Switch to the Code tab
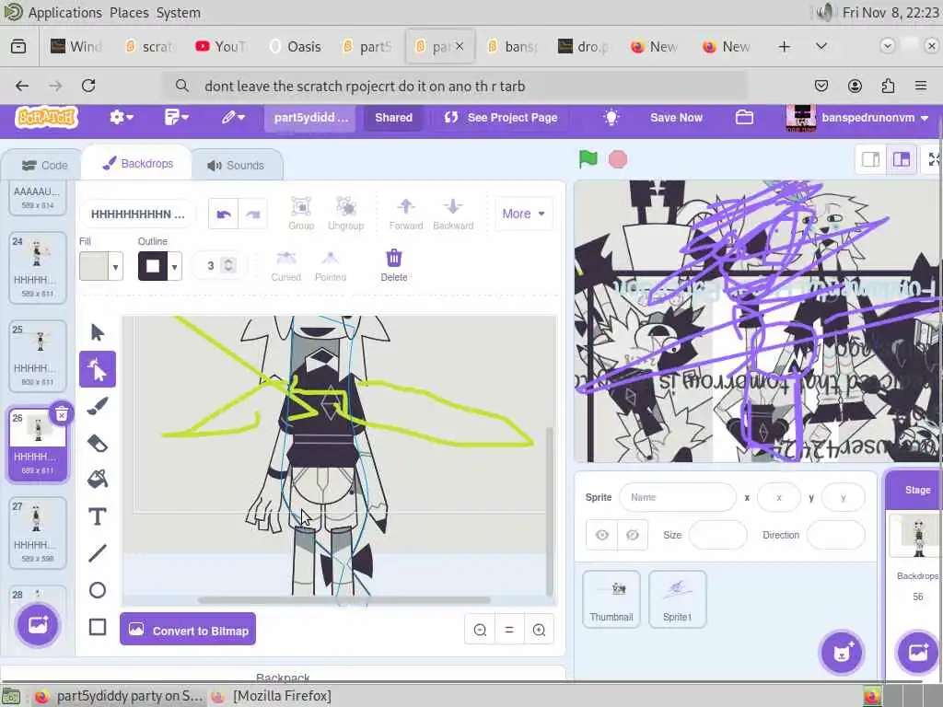This screenshot has width=943, height=707. (x=44, y=166)
